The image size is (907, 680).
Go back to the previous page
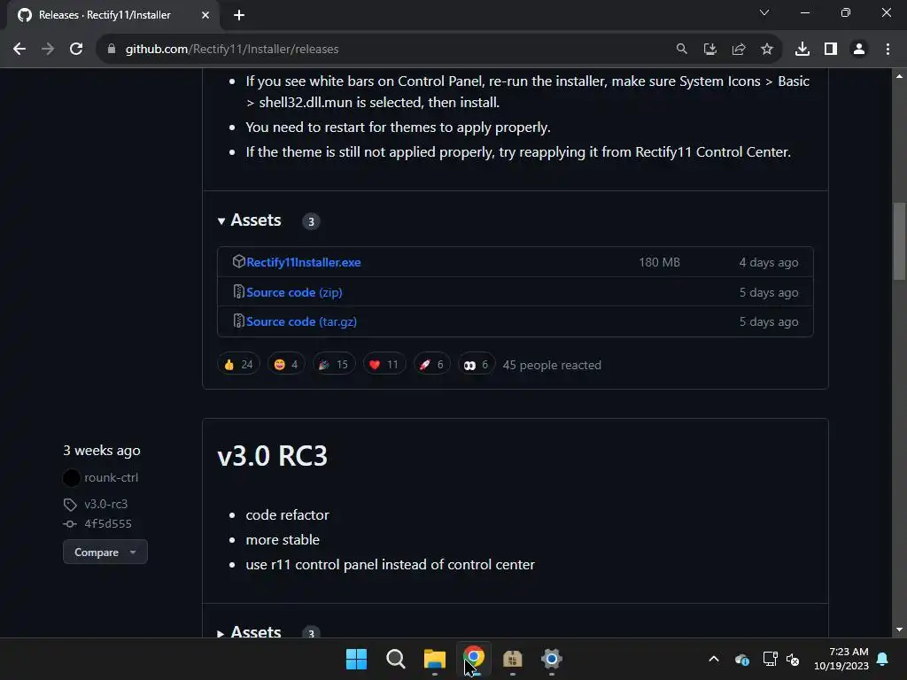click(x=19, y=50)
